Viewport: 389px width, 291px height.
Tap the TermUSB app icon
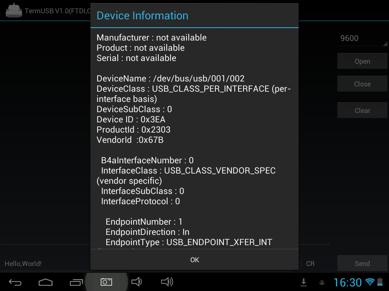tap(14, 11)
